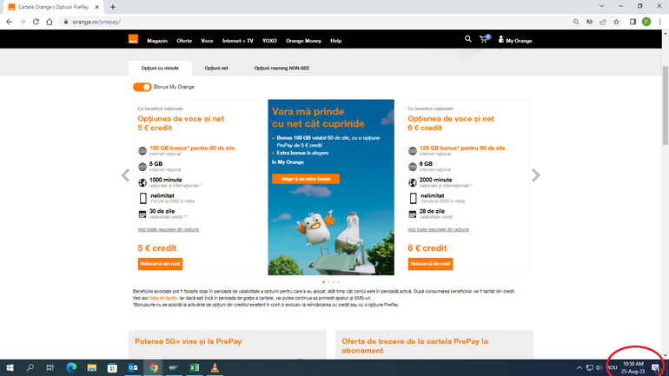This screenshot has height=376, width=669.
Task: Open Vezi toate resursele link in 6 € option
Action: click(438, 229)
